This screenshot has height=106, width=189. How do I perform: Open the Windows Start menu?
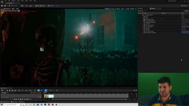point(2,105)
